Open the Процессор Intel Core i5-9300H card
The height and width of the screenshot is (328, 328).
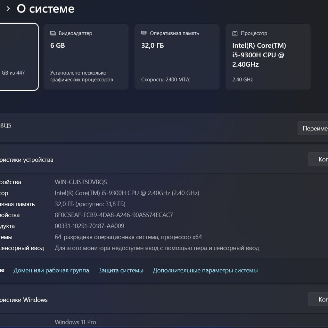(268, 57)
